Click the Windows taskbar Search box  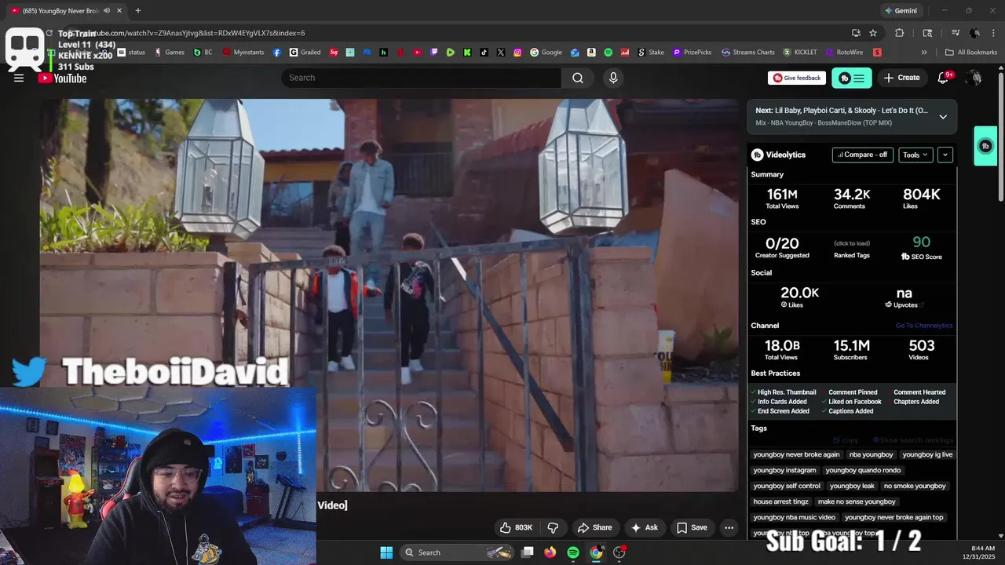tap(458, 552)
